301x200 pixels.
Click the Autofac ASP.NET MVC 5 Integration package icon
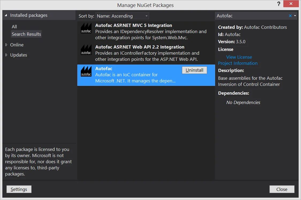pyautogui.click(x=86, y=28)
